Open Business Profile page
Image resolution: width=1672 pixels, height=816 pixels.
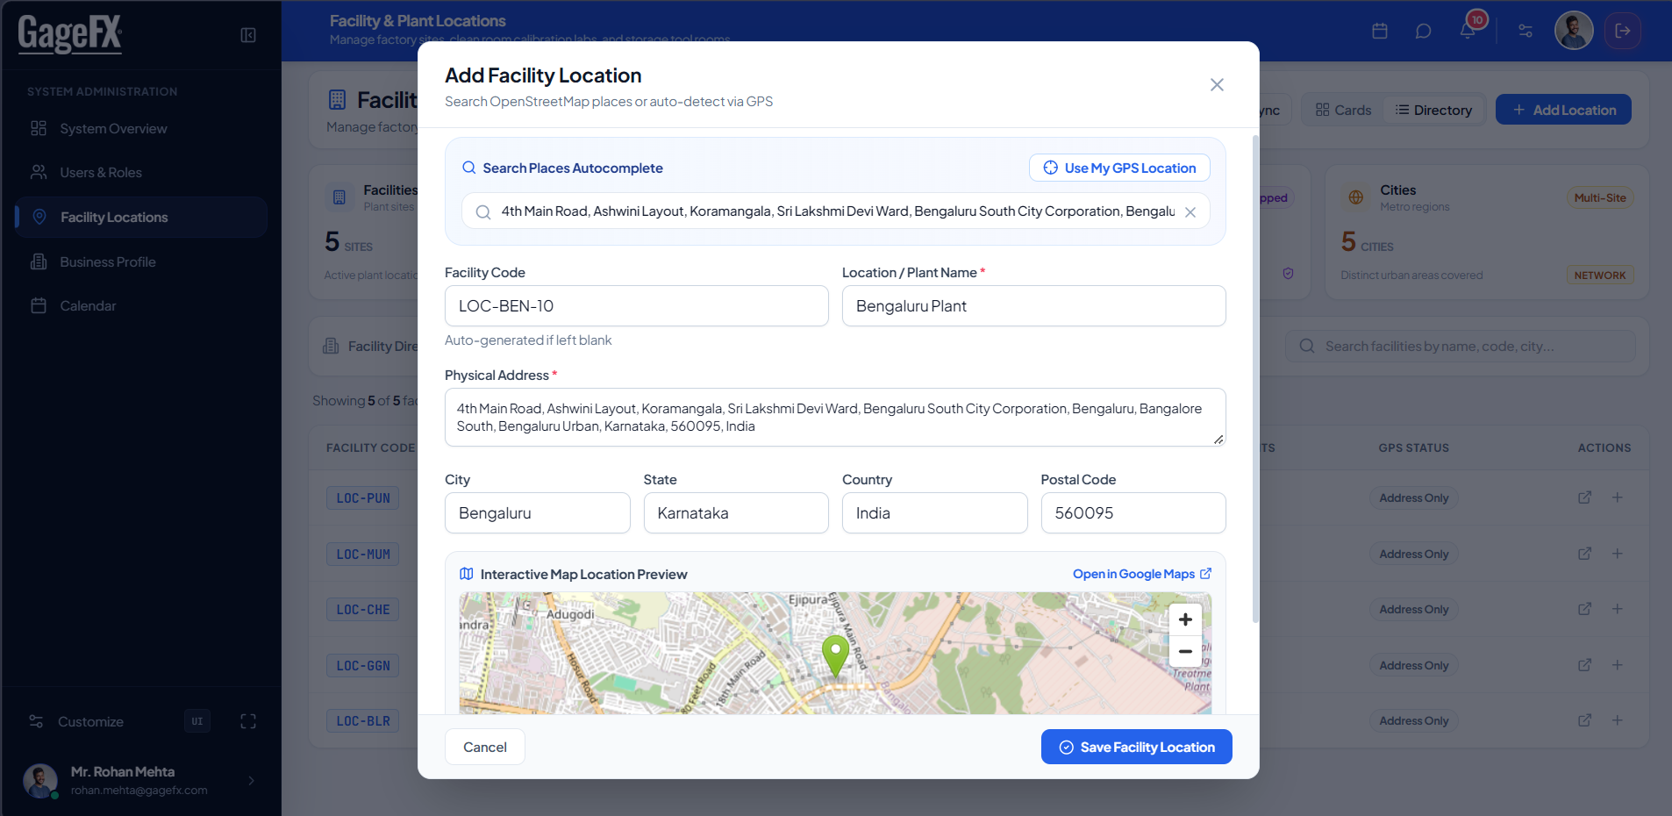coord(141,261)
